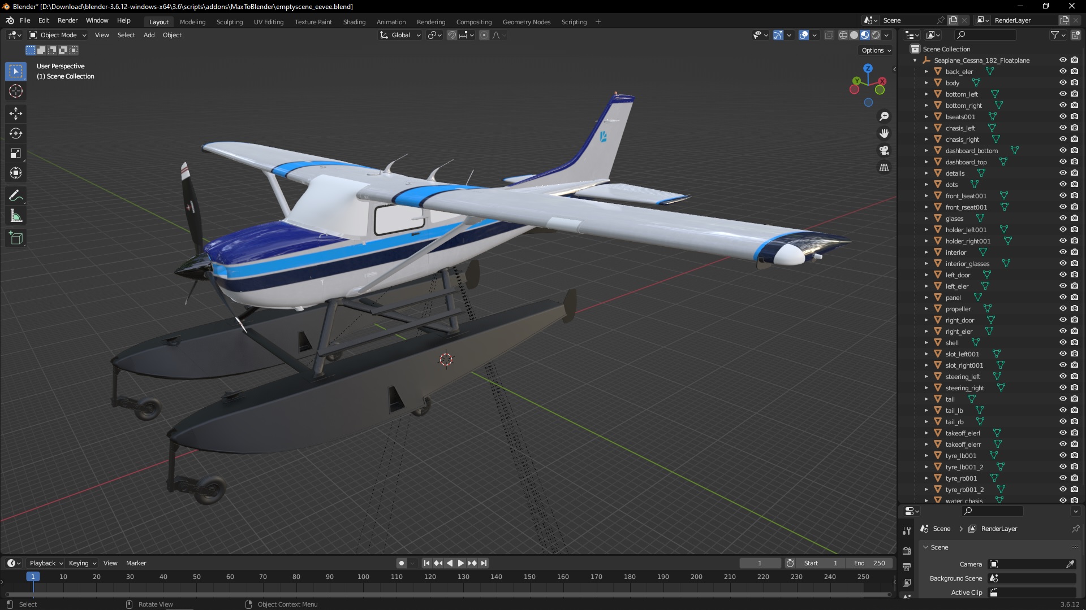The image size is (1086, 610).
Task: Toggle the camera view icon
Action: coord(884,150)
